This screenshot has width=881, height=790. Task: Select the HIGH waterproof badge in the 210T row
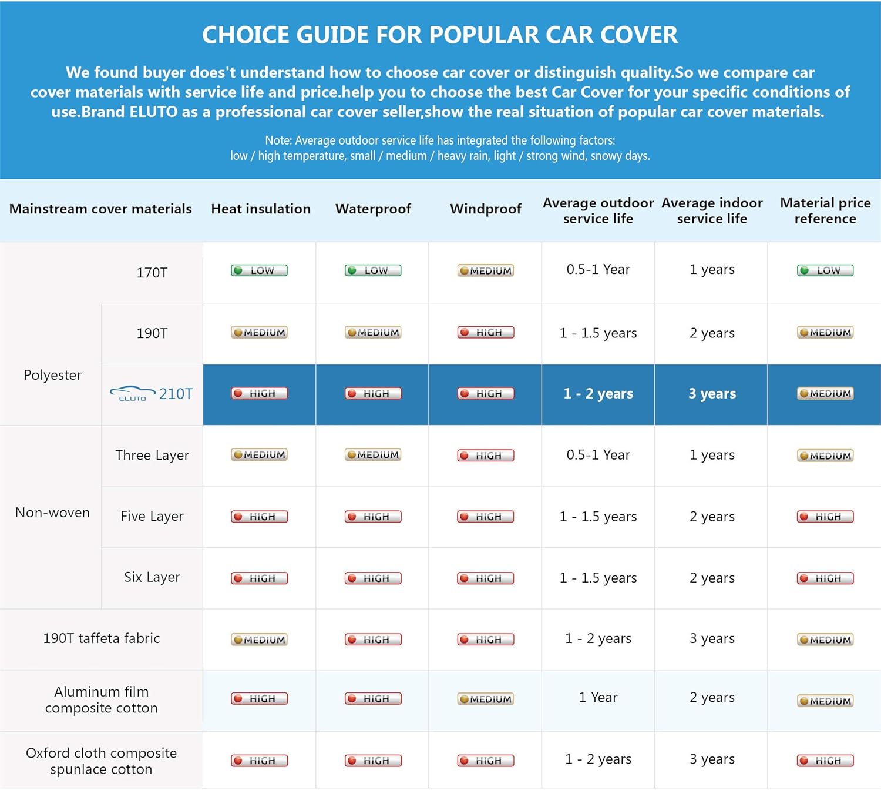click(373, 394)
